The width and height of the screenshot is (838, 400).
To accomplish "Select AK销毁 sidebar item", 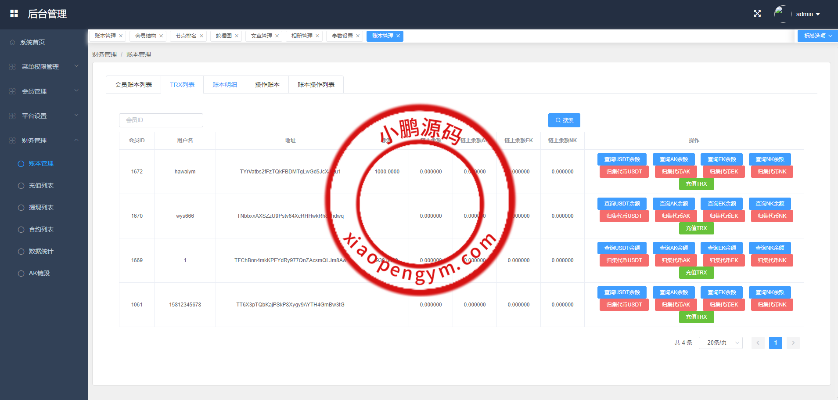I will [x=39, y=273].
